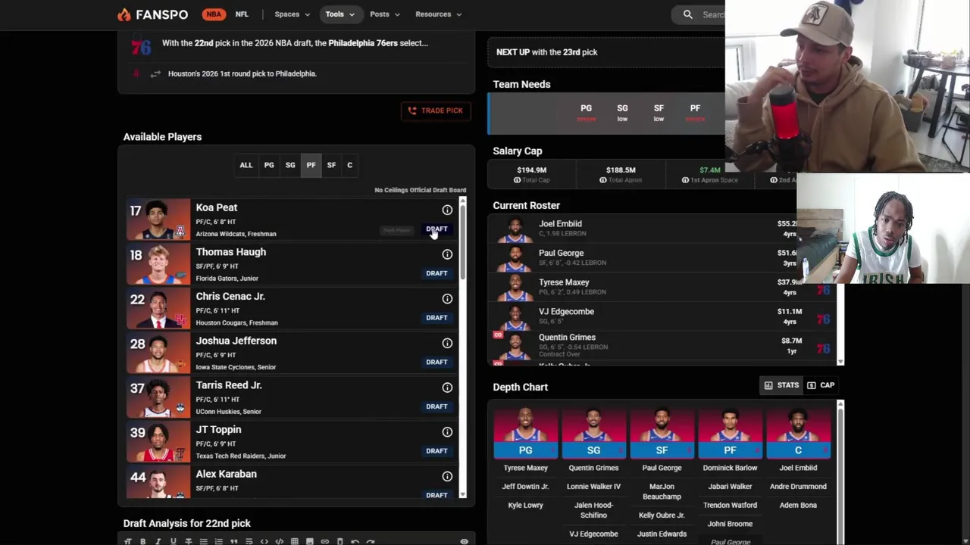The image size is (970, 545).
Task: Draft Tarris Reed Jr.
Action: coord(436,406)
